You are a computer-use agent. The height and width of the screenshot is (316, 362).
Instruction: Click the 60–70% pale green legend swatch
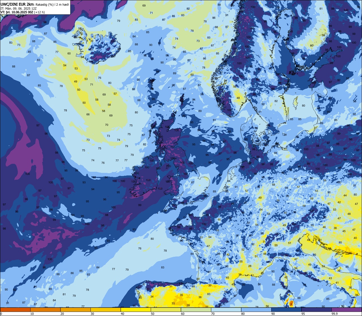click(196, 309)
